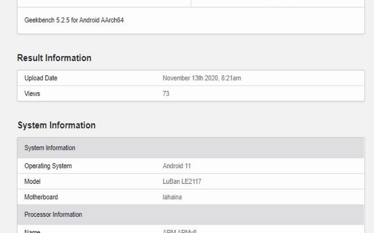Select the Motherboard label
This screenshot has height=233, width=374.
click(x=41, y=197)
